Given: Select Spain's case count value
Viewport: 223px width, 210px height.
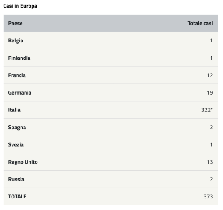Looking at the screenshot, I should pos(211,128).
